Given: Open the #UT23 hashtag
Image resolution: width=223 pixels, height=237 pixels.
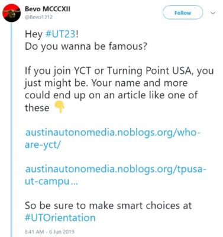Looking at the screenshot, I should click(60, 34).
